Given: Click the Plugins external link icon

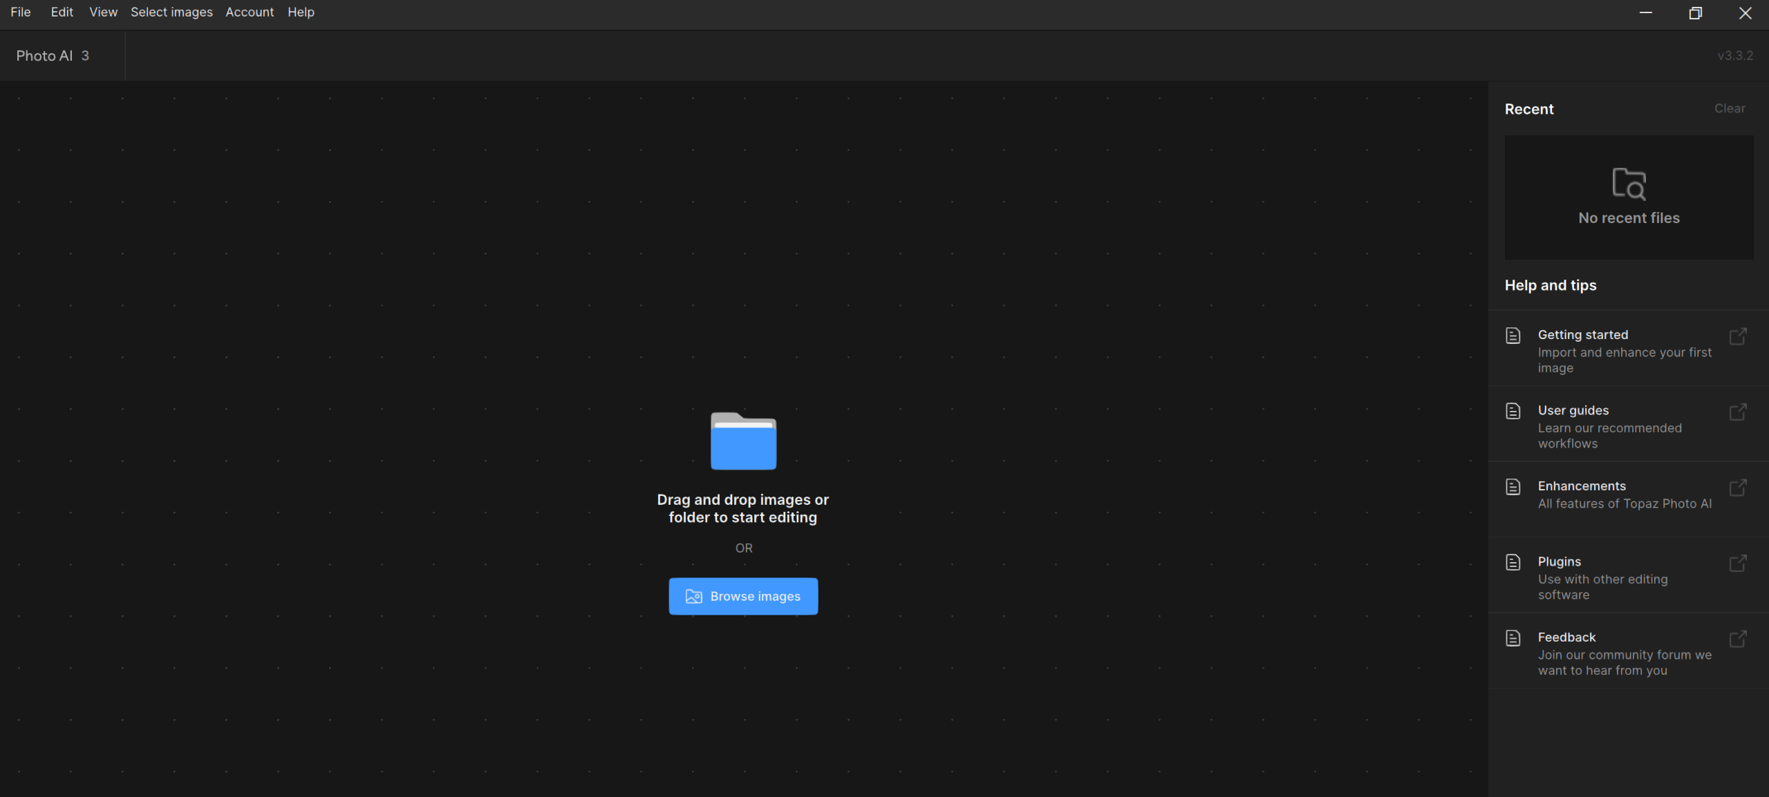Looking at the screenshot, I should [x=1738, y=563].
